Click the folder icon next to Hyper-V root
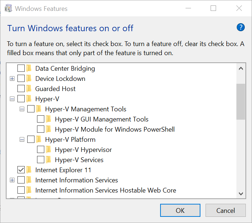Screen dimensions: 252x223 coord(29,99)
